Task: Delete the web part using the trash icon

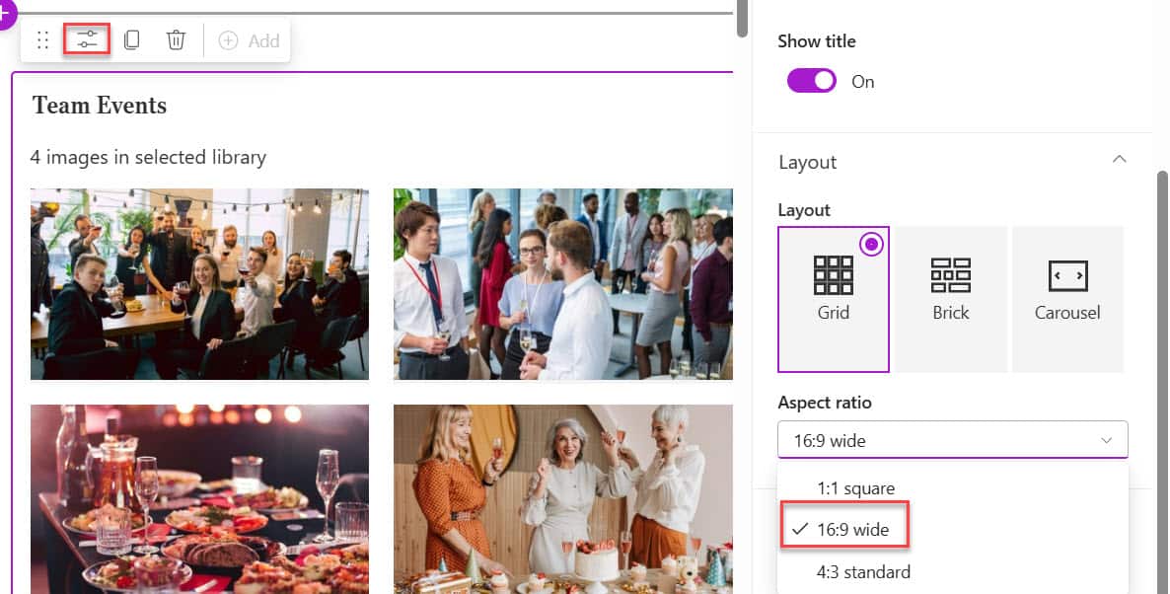Action: (x=176, y=39)
